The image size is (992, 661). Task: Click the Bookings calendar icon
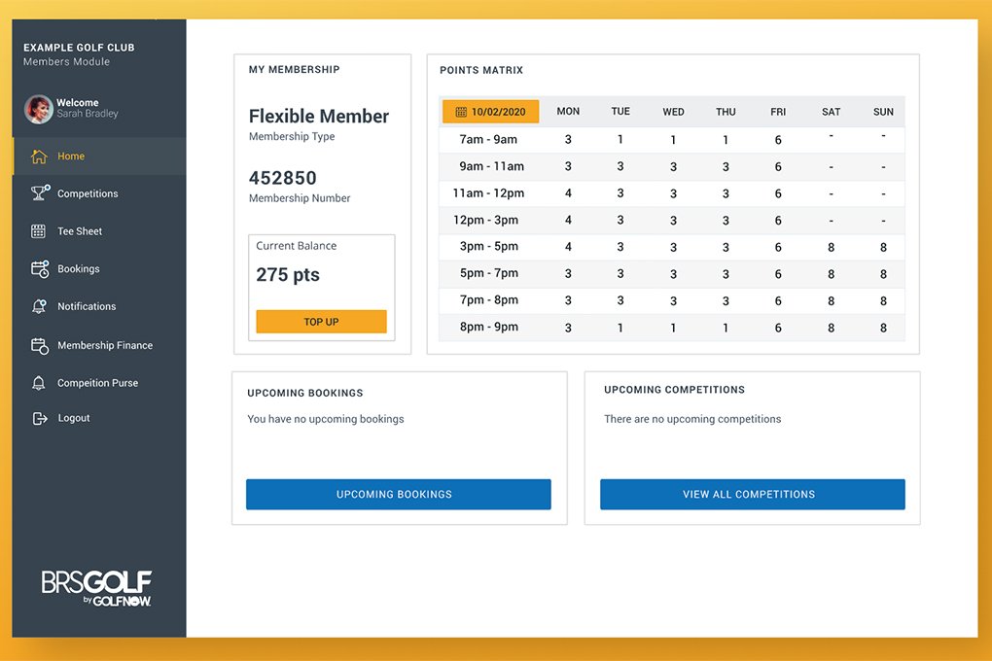coord(39,269)
